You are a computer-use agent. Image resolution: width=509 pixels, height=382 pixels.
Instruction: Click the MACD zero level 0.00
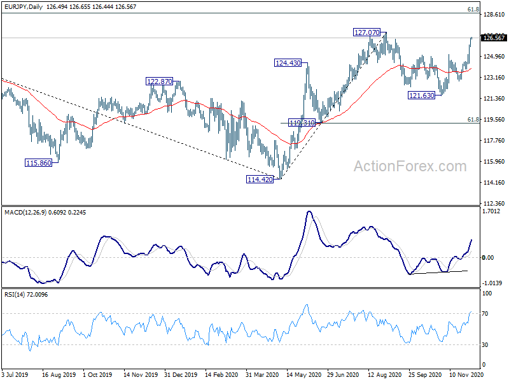coord(488,258)
